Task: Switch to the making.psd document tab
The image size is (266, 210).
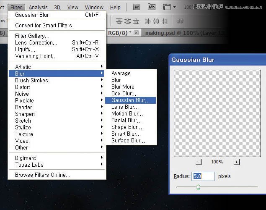Action: tap(185, 33)
